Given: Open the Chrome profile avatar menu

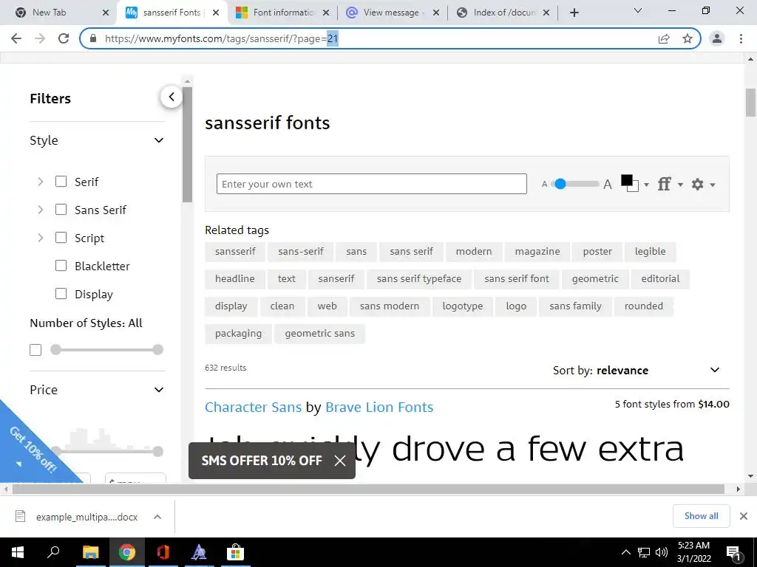Looking at the screenshot, I should (x=717, y=38).
